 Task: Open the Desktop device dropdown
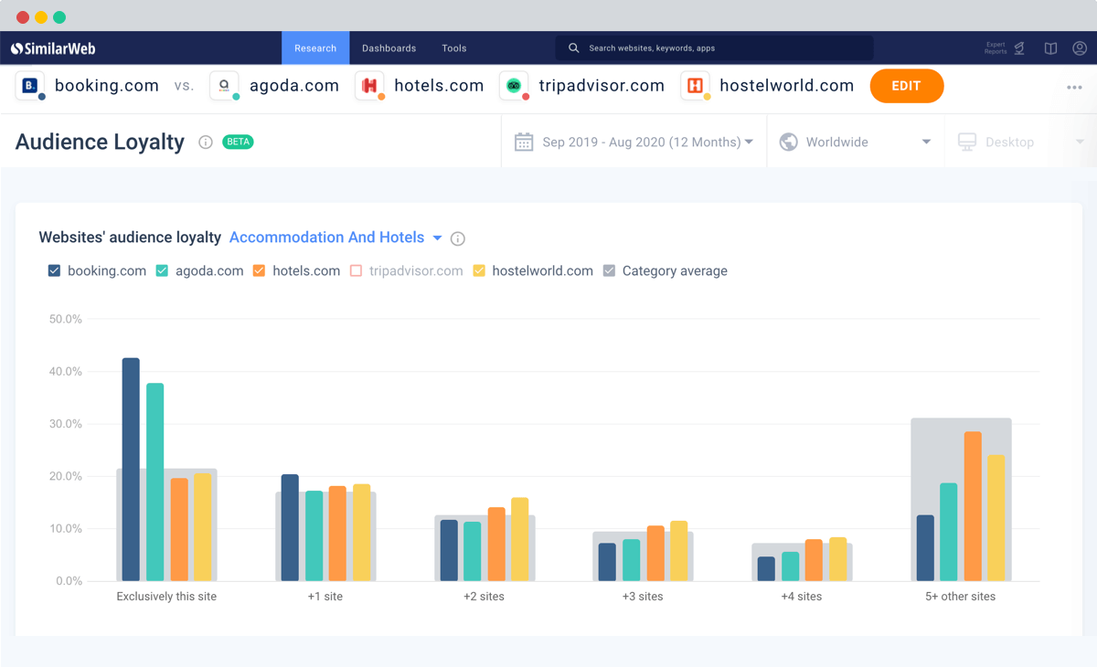(x=1020, y=142)
